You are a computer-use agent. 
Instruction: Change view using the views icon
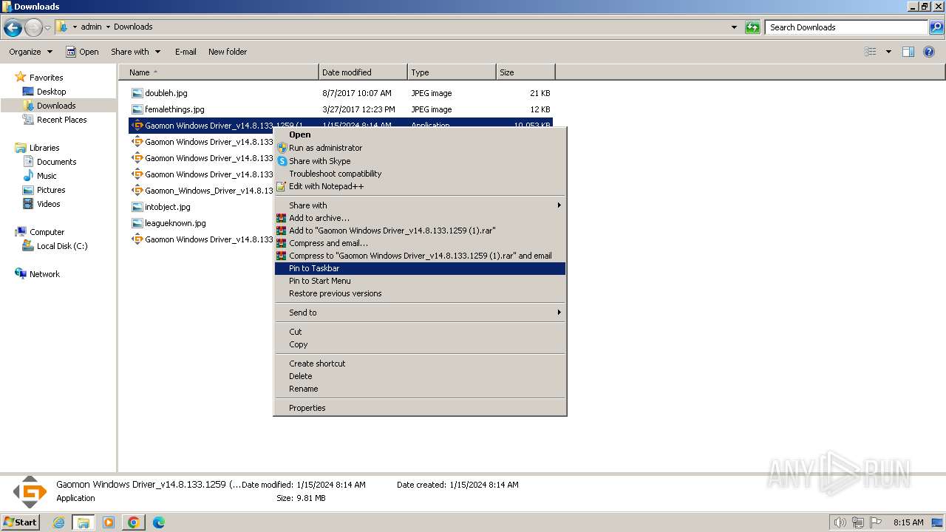(871, 52)
